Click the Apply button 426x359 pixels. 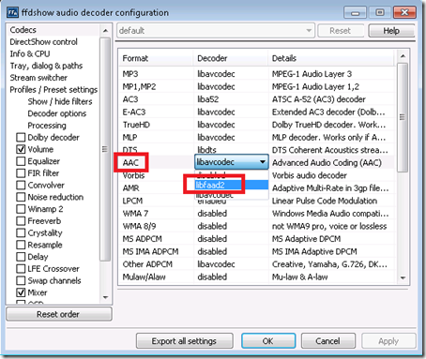click(x=388, y=341)
